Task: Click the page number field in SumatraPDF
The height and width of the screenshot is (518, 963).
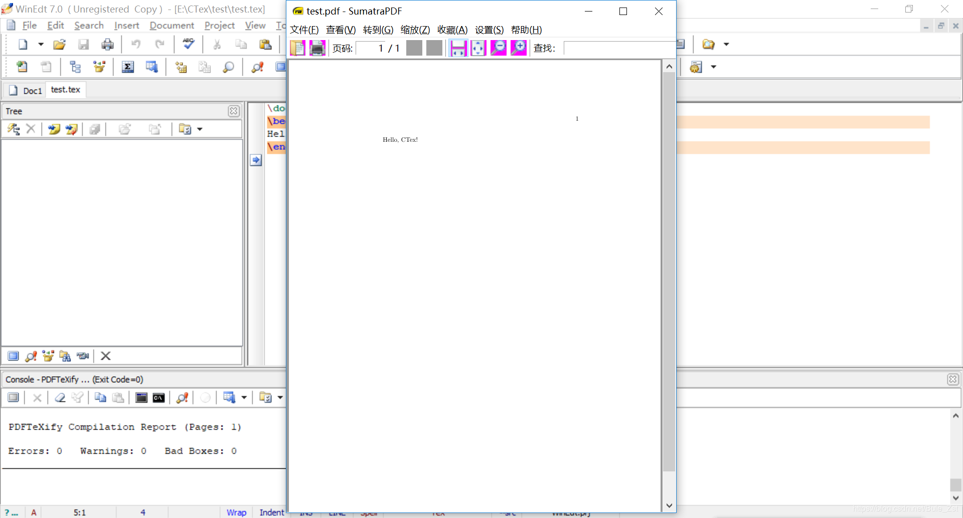Action: (x=371, y=48)
